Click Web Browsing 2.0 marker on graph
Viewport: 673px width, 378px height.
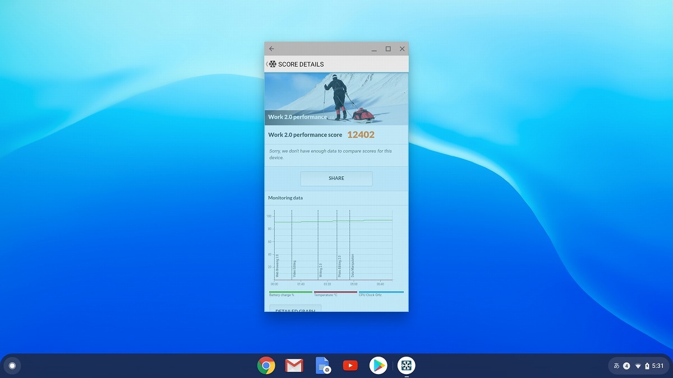click(276, 266)
